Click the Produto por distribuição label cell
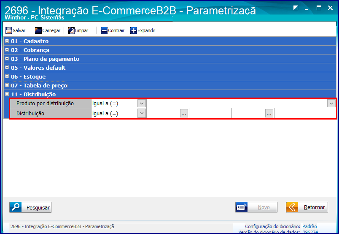The width and height of the screenshot is (339, 234). (51, 103)
